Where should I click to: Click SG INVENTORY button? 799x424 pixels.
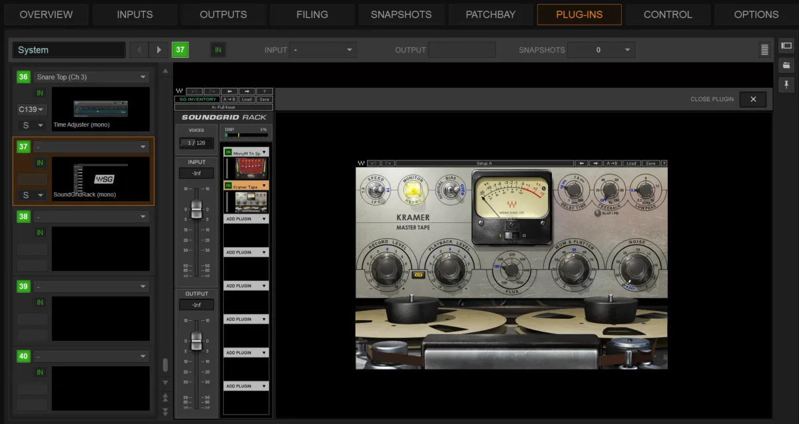(x=197, y=99)
